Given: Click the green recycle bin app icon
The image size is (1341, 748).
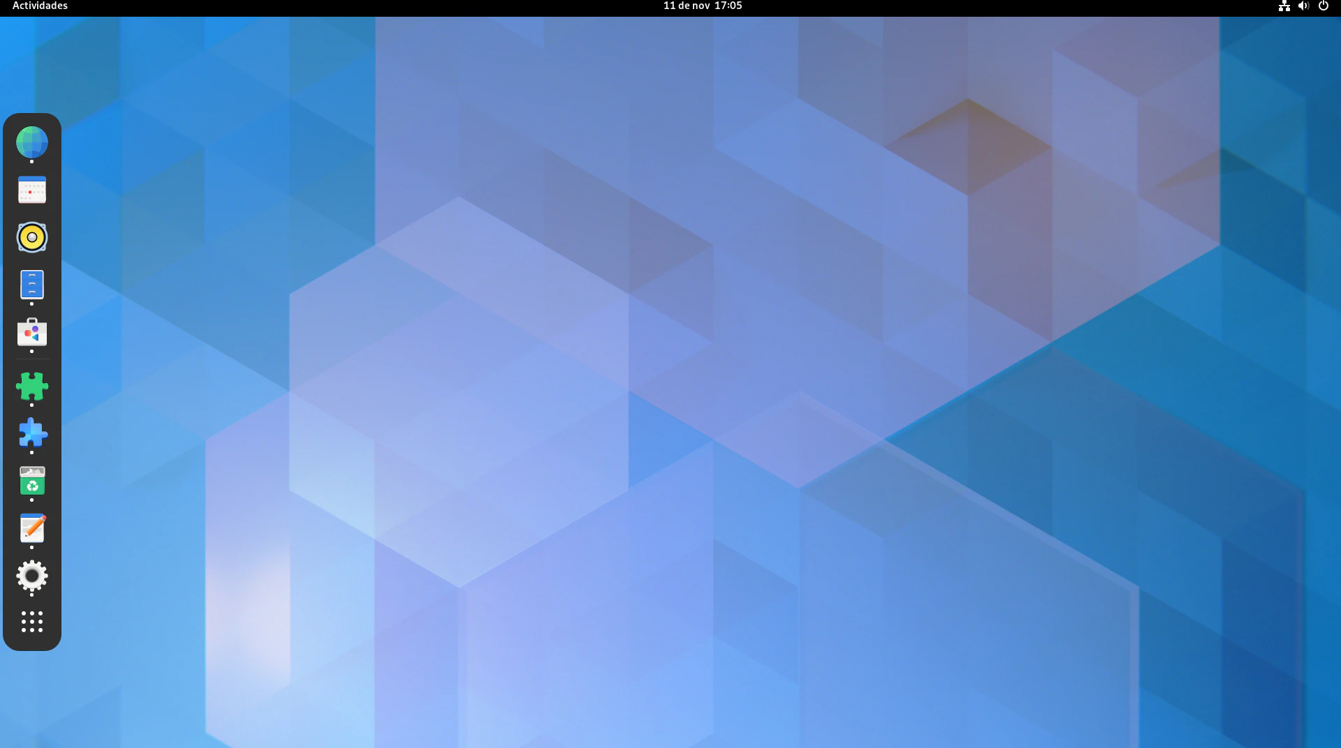Looking at the screenshot, I should tap(32, 481).
